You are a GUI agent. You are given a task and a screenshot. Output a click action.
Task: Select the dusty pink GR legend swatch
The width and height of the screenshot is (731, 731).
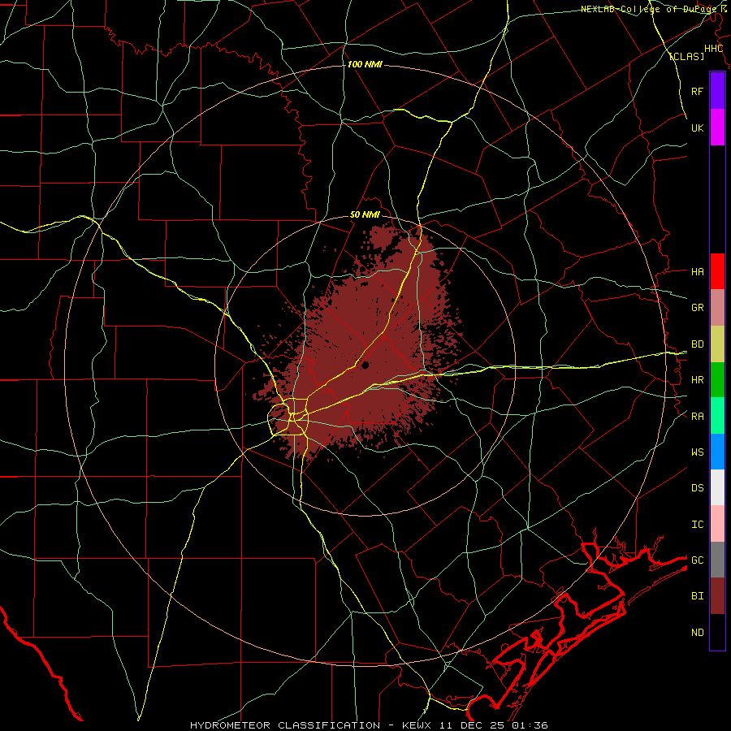tap(717, 308)
